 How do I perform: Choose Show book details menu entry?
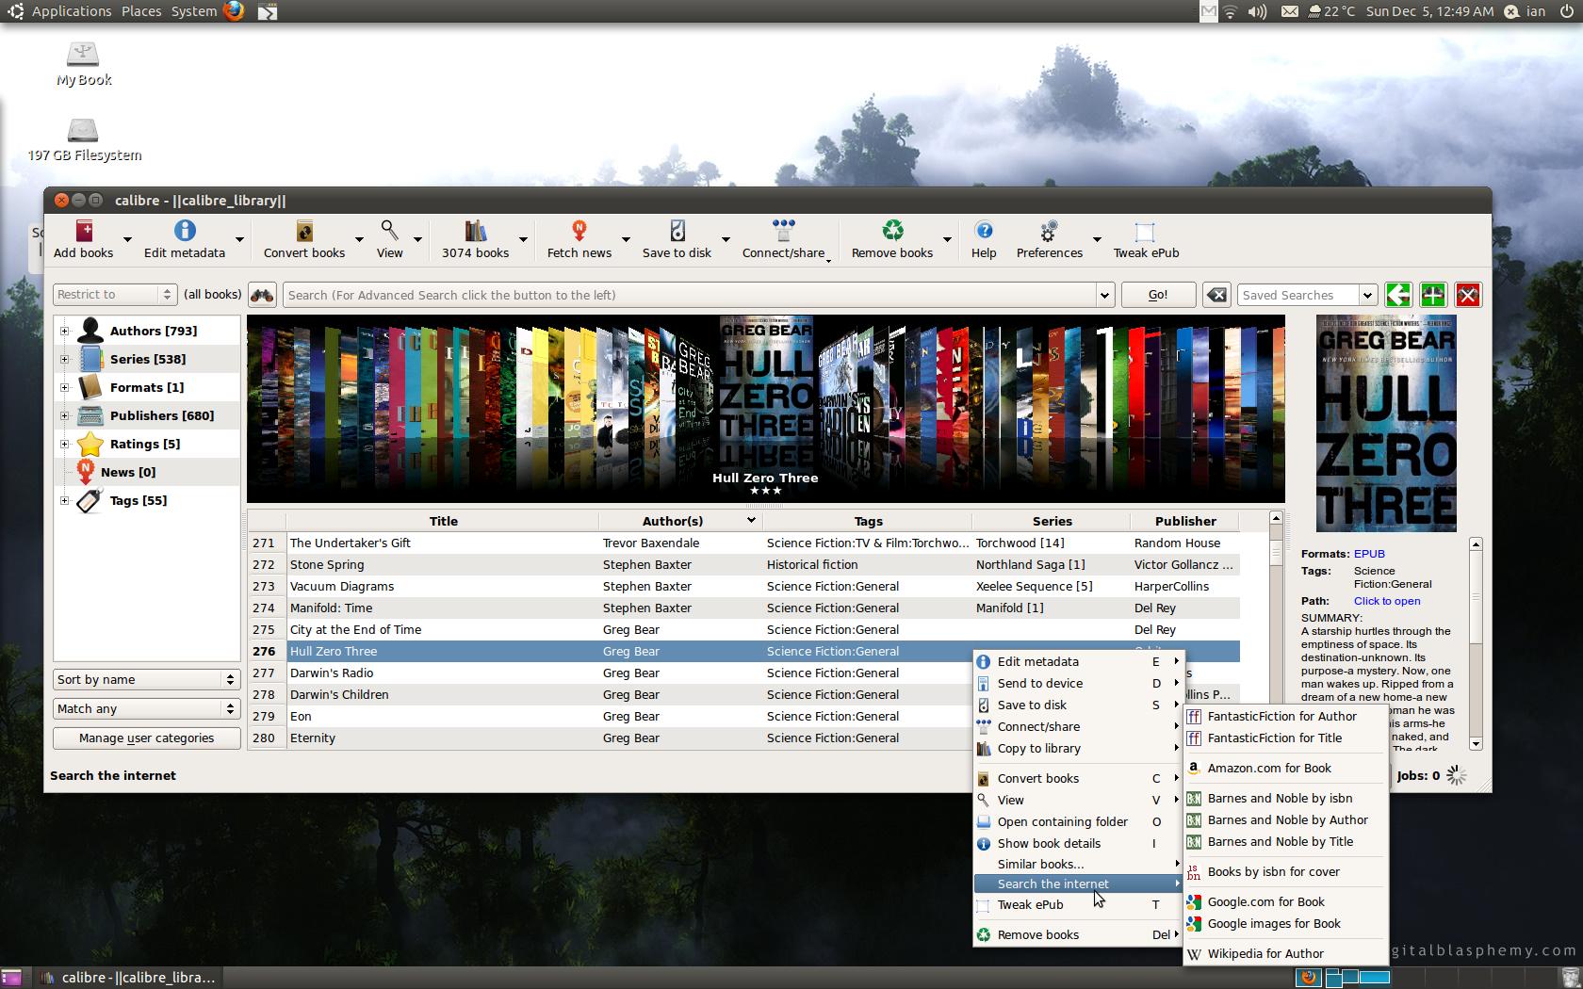1078,843
